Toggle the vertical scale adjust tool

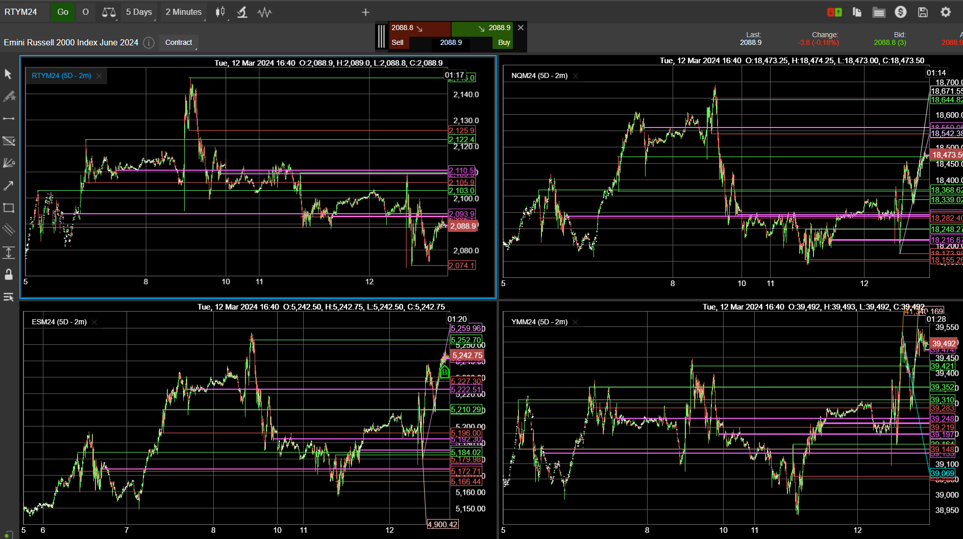tap(9, 252)
